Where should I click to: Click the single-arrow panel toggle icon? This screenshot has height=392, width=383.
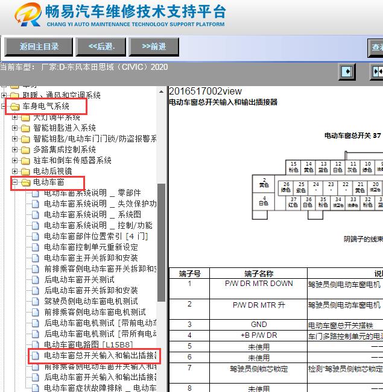tap(347, 72)
